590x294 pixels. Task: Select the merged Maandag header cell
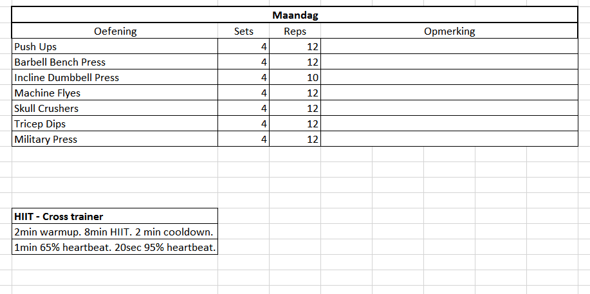click(295, 15)
